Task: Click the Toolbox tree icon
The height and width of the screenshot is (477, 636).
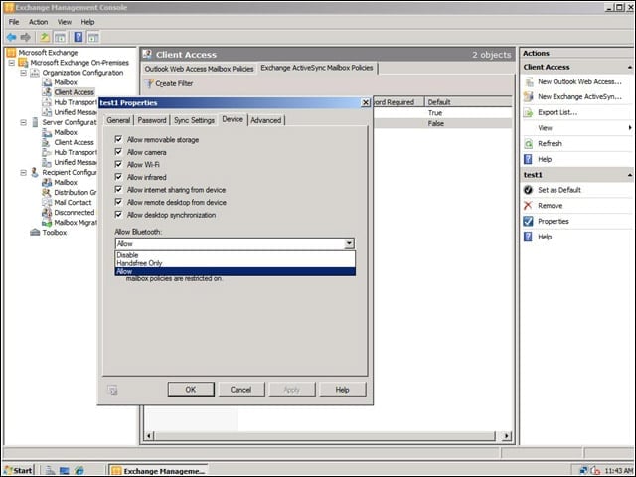Action: [x=35, y=232]
